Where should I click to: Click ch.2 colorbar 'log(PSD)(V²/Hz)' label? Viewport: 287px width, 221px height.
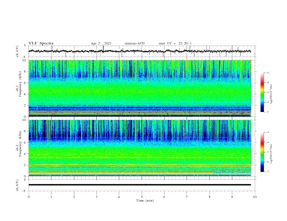click(x=271, y=153)
